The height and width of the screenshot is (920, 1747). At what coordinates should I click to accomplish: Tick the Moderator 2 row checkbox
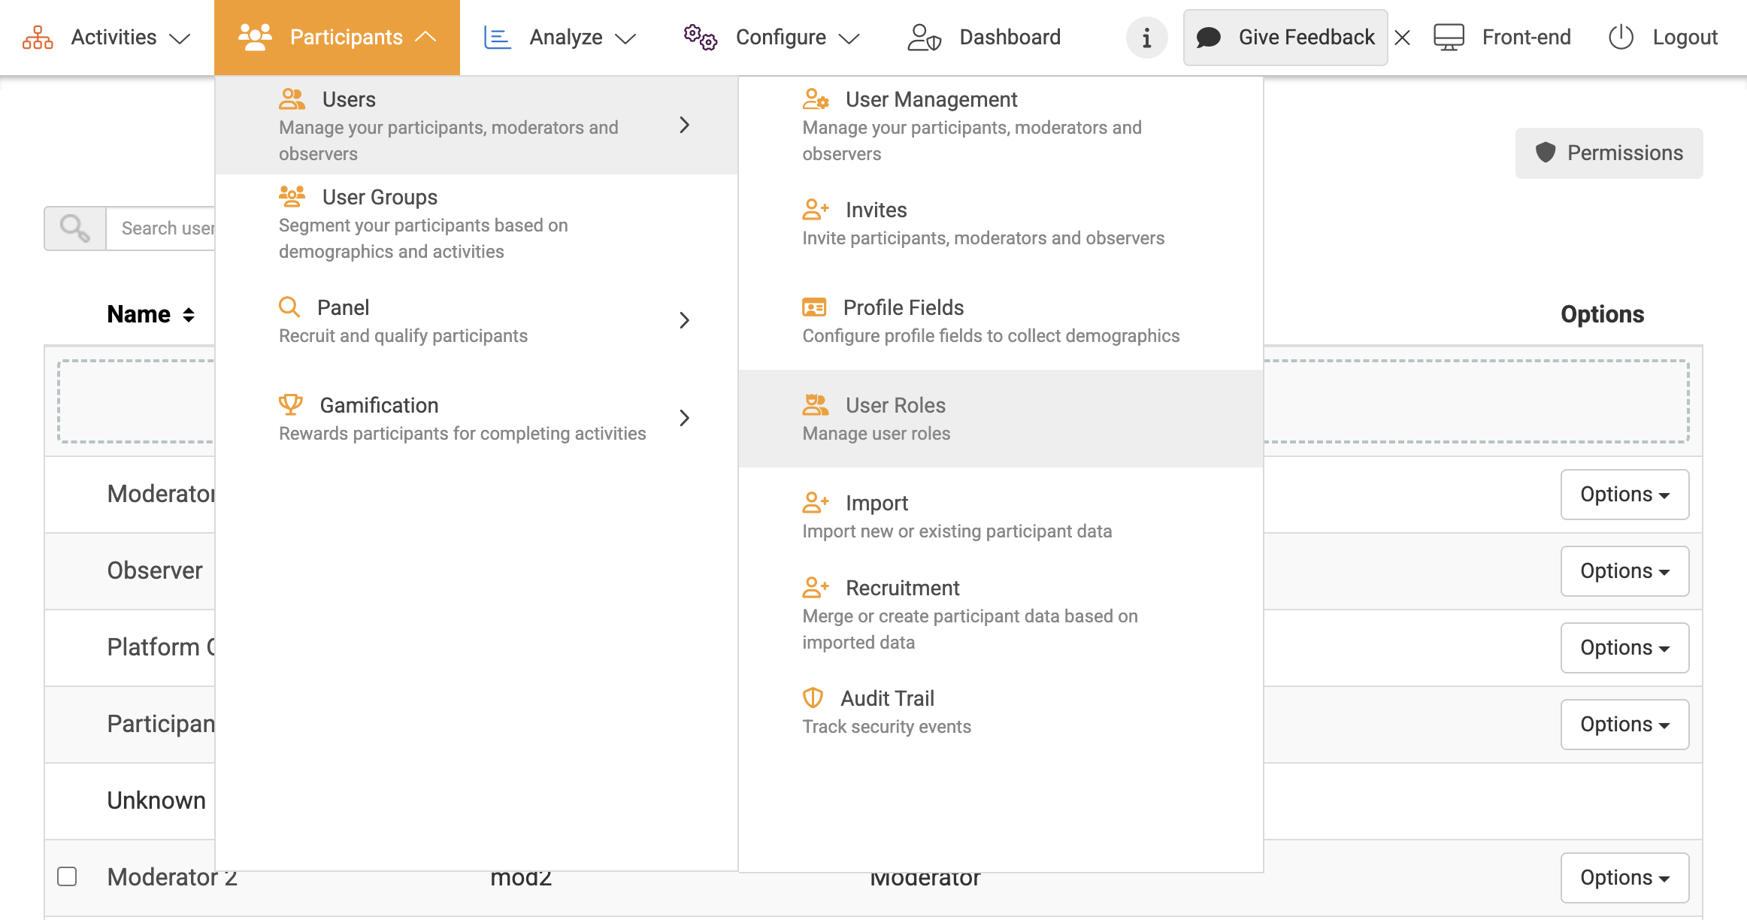click(67, 876)
